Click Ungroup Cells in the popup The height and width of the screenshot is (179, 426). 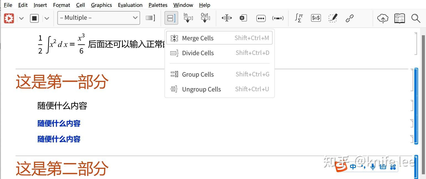[201, 89]
